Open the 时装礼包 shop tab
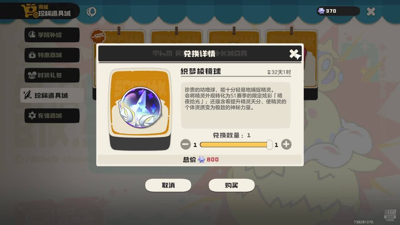 [52, 75]
